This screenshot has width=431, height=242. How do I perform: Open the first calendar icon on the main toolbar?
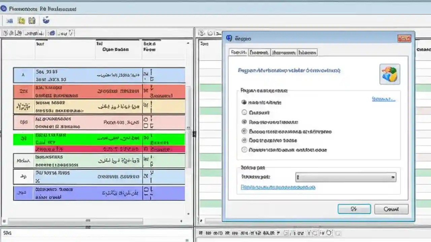point(9,21)
